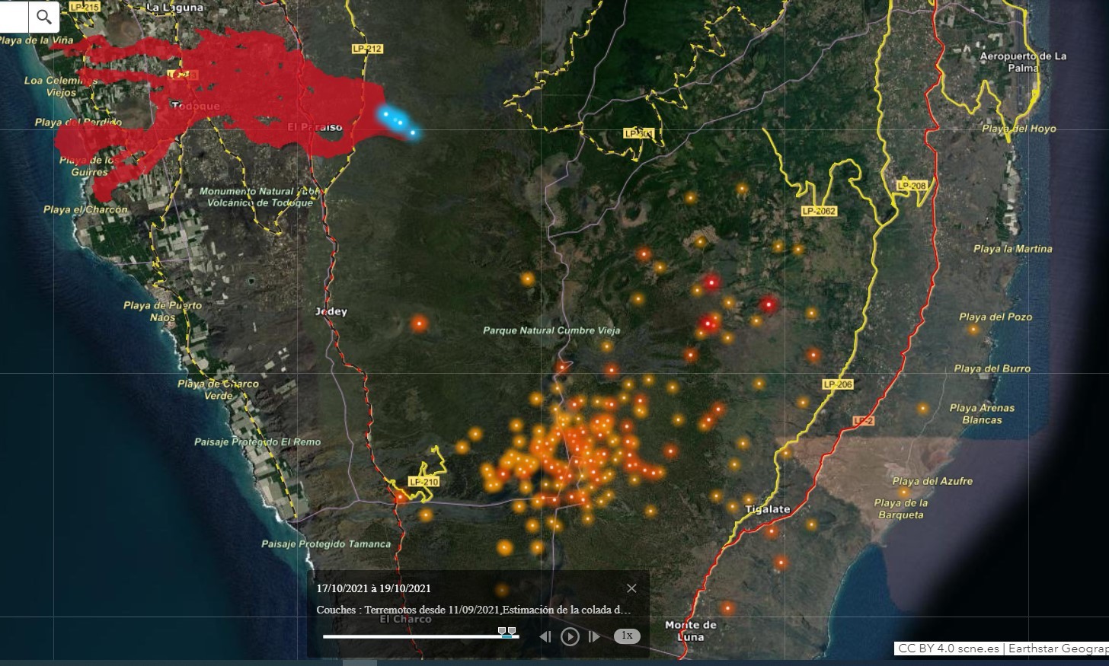Click the Aeropuerto de La Palma label

coord(1023,62)
